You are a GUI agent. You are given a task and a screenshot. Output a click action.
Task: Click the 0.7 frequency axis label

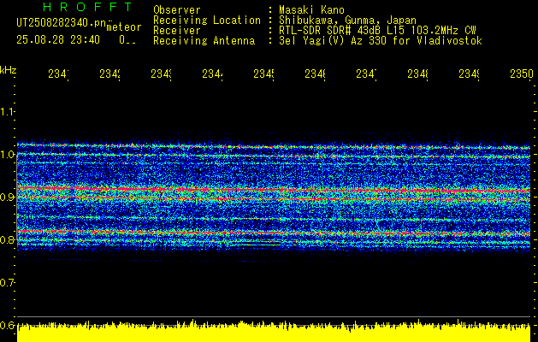tap(7, 282)
